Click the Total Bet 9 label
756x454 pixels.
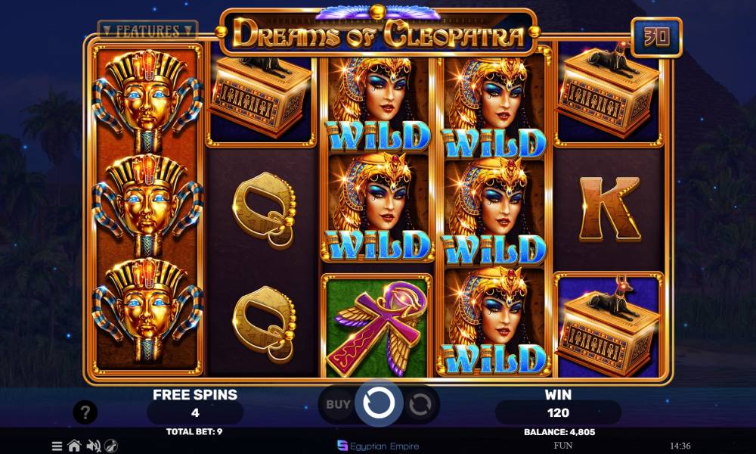194,432
